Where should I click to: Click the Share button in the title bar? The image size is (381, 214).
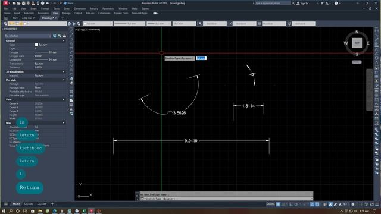click(68, 4)
